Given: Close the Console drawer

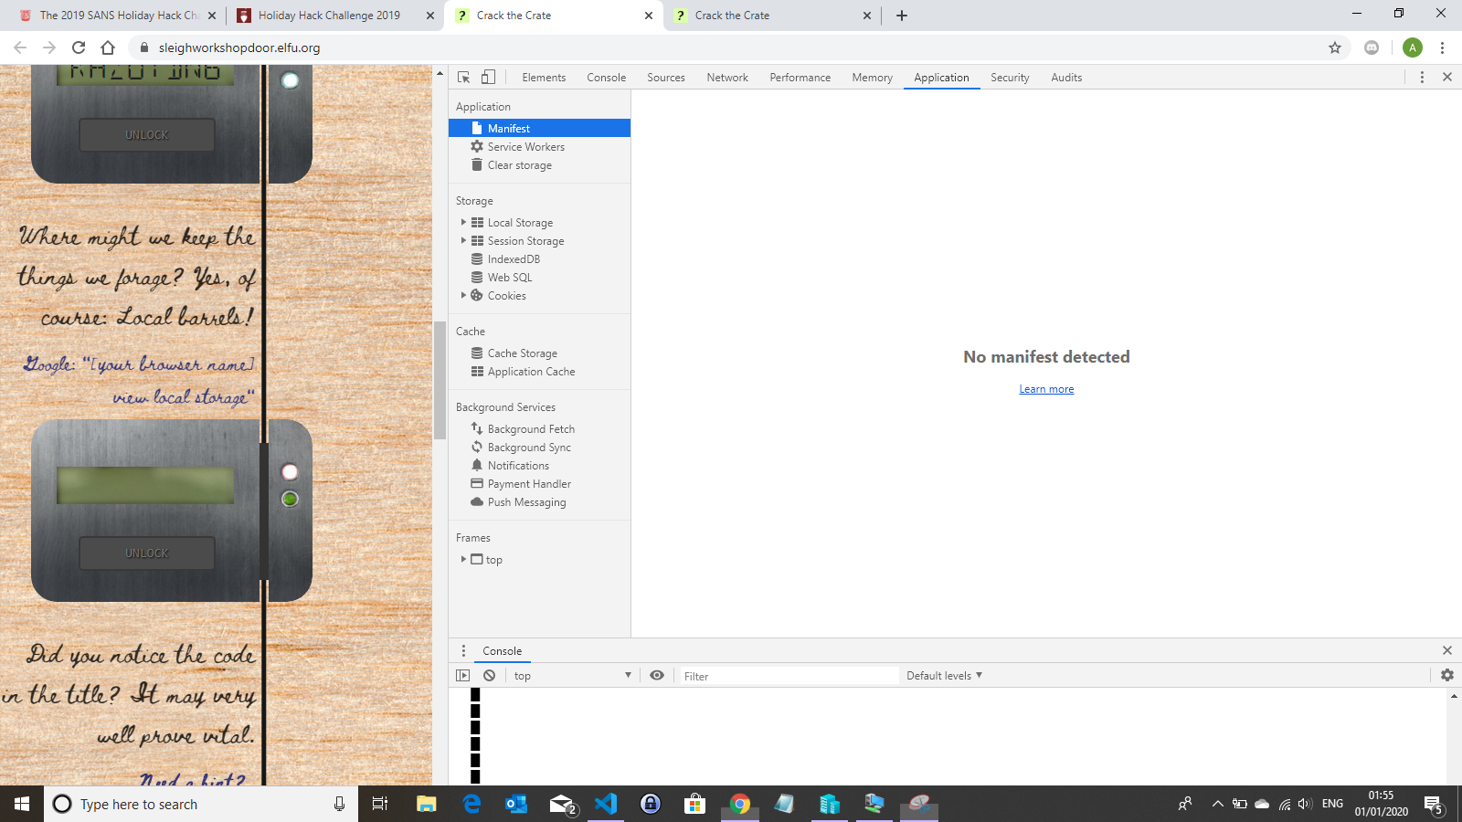Looking at the screenshot, I should (1447, 650).
